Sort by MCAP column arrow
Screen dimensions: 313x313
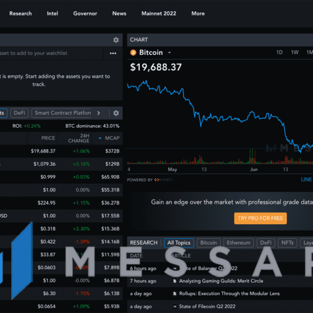coord(100,138)
